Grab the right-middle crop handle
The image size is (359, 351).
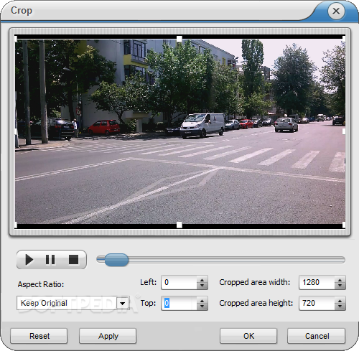tap(344, 131)
